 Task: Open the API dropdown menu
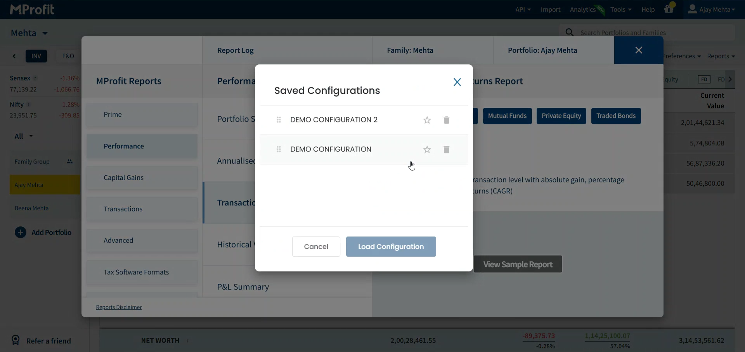tap(523, 10)
